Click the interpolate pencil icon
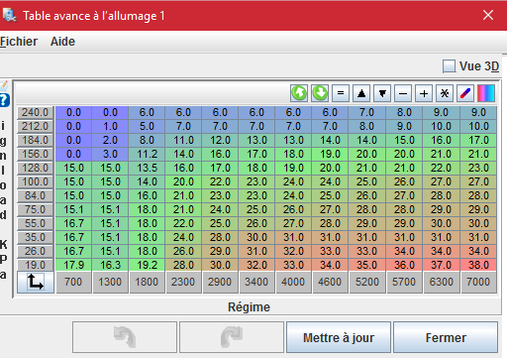Image resolution: width=507 pixels, height=358 pixels. [465, 93]
